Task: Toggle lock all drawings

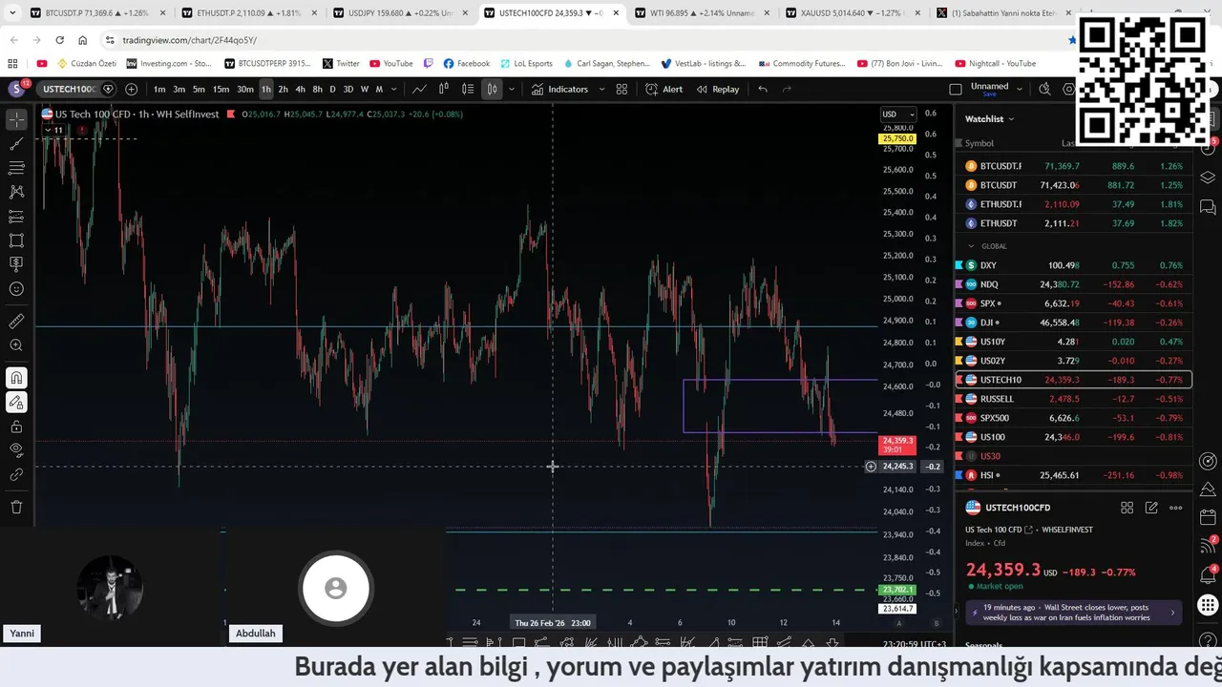Action: [16, 427]
